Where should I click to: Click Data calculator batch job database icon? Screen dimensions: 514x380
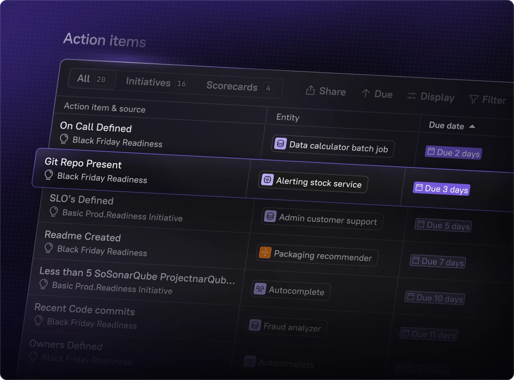click(280, 144)
